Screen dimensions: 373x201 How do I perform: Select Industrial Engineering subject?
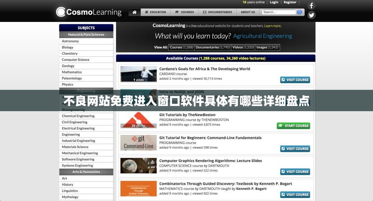pyautogui.click(x=86, y=140)
